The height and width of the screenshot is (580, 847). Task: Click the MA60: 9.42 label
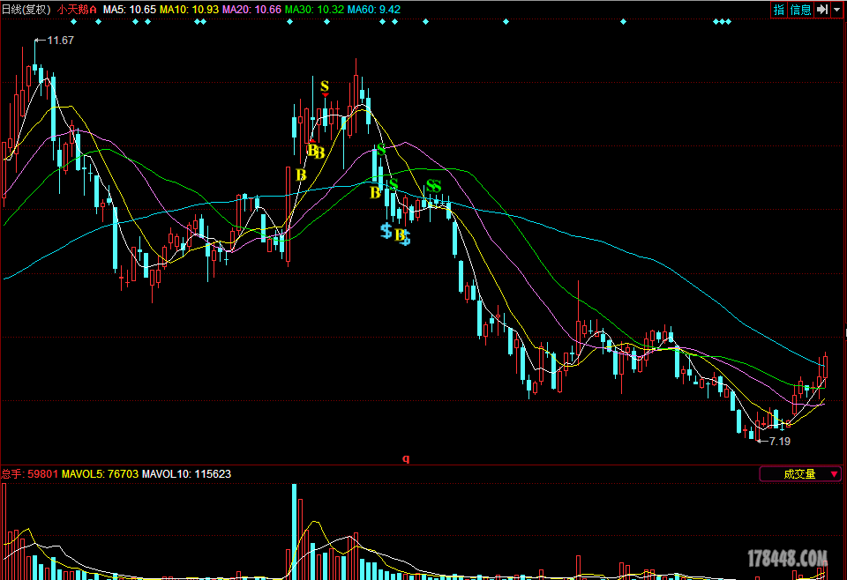click(374, 10)
